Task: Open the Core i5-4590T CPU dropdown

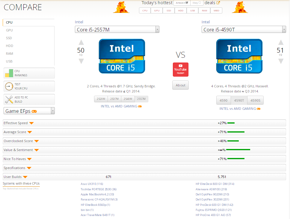Action: [x=244, y=30]
